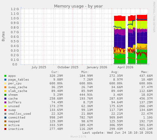The image size is (157, 140).
Task: Click the "committed" legend label
Action: [17, 118]
